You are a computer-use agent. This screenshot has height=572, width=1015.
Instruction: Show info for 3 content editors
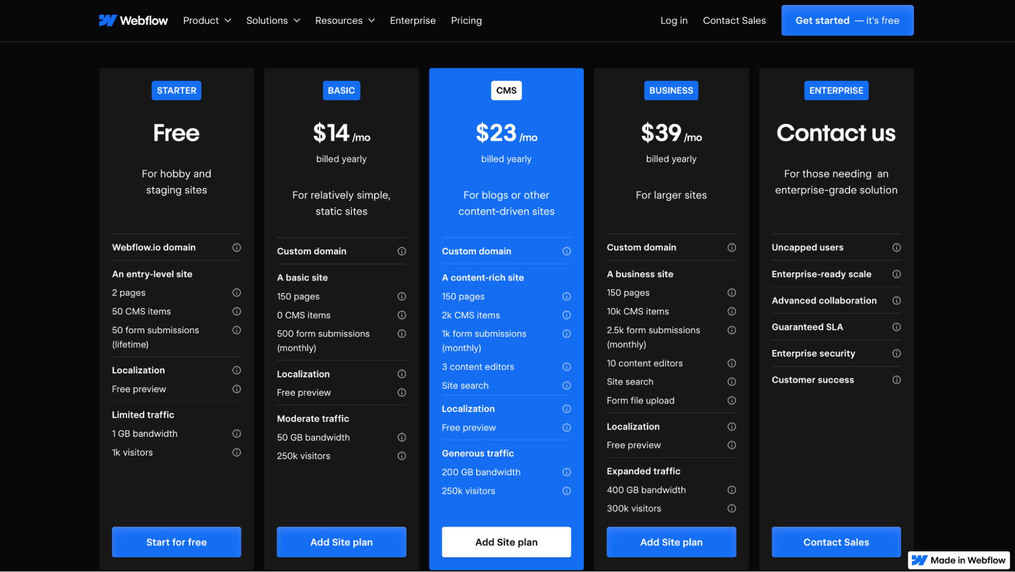pyautogui.click(x=567, y=367)
